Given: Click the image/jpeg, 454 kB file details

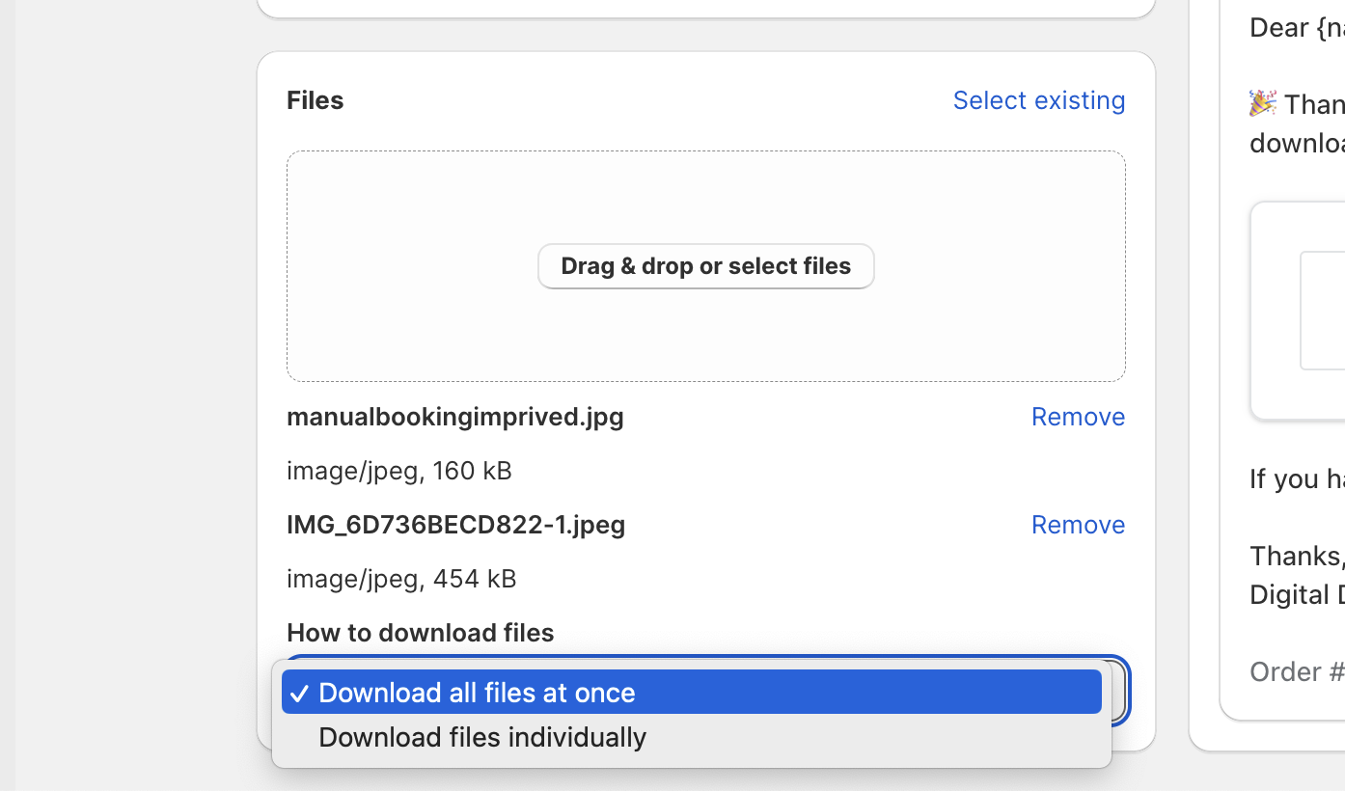Looking at the screenshot, I should click(x=401, y=579).
